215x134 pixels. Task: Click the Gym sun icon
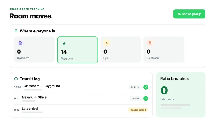coord(107,43)
